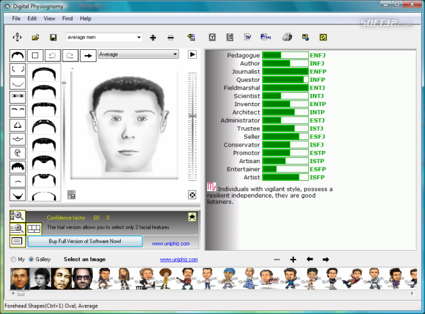The height and width of the screenshot is (314, 425).
Task: Select the ear category icon
Action: tap(18, 153)
